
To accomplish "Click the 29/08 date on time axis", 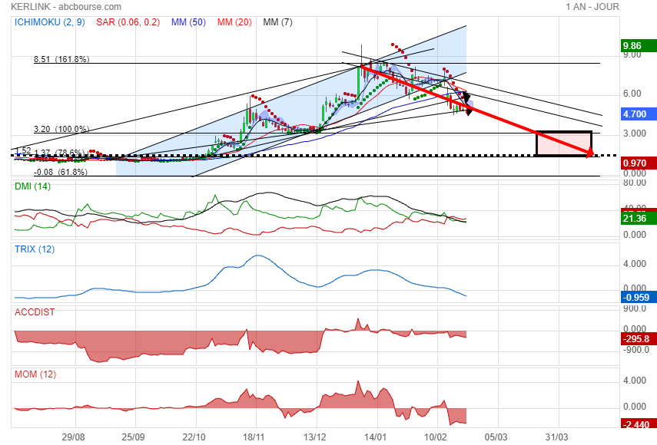I will (x=73, y=437).
